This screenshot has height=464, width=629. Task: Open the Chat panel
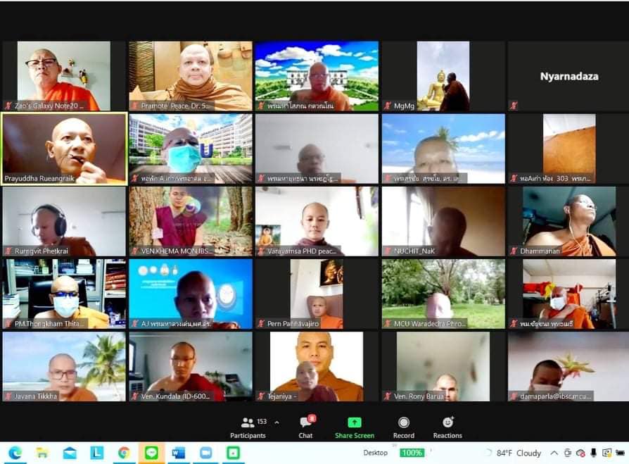coord(305,425)
